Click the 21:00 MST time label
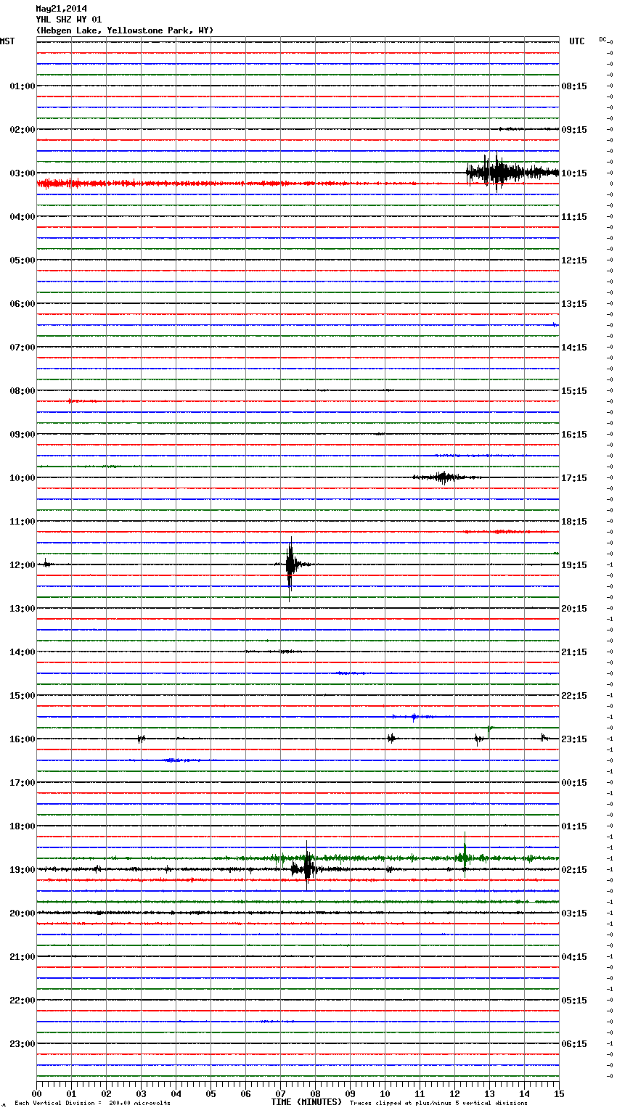 [x=22, y=957]
